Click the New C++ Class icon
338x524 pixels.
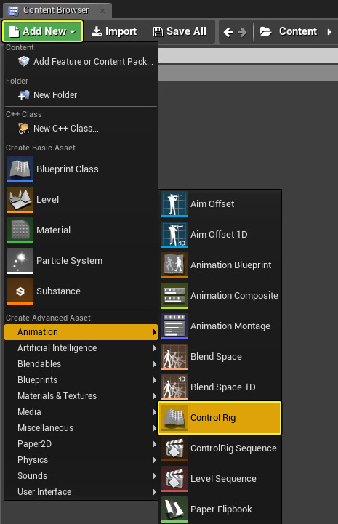(23, 129)
